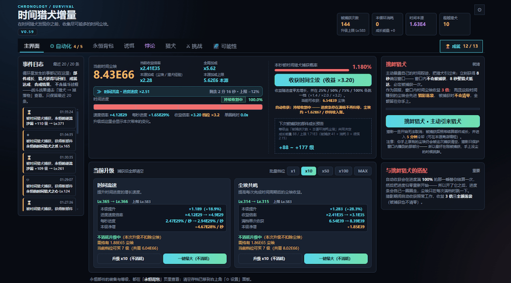
Task: Click the 1.180% capture probability value
Action: point(362,67)
